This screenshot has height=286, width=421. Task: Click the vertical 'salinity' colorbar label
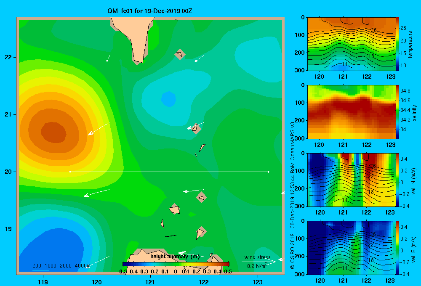pos(414,113)
